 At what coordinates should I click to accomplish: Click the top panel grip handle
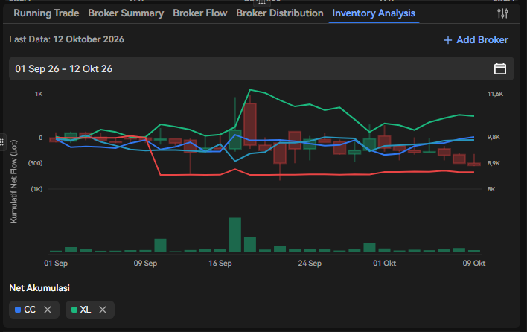click(262, 3)
